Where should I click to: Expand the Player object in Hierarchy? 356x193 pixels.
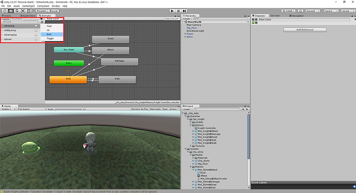185,34
